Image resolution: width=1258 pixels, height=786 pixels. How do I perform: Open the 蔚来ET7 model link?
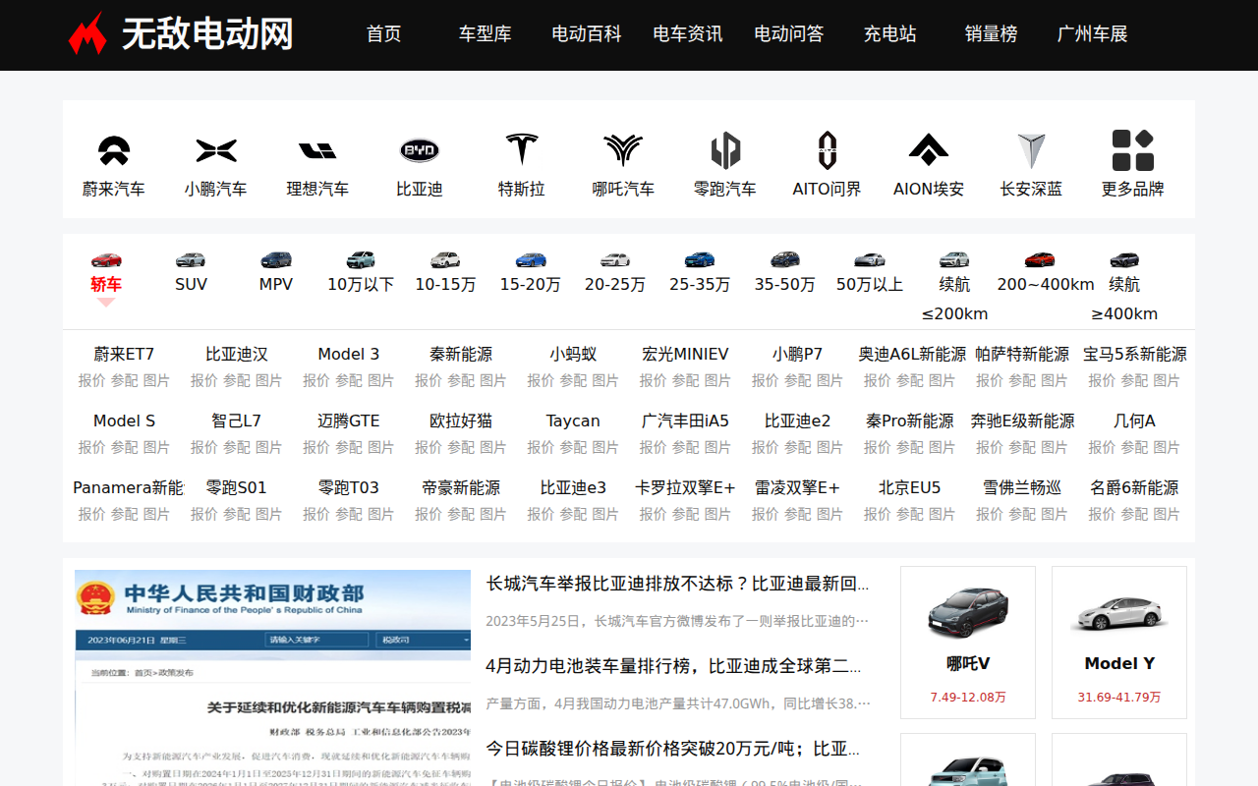click(124, 354)
